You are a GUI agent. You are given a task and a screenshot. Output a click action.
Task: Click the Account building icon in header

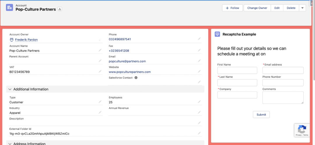(x=9, y=7)
